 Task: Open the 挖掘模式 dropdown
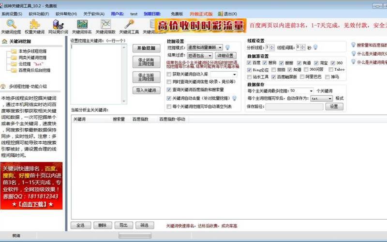point(205,47)
